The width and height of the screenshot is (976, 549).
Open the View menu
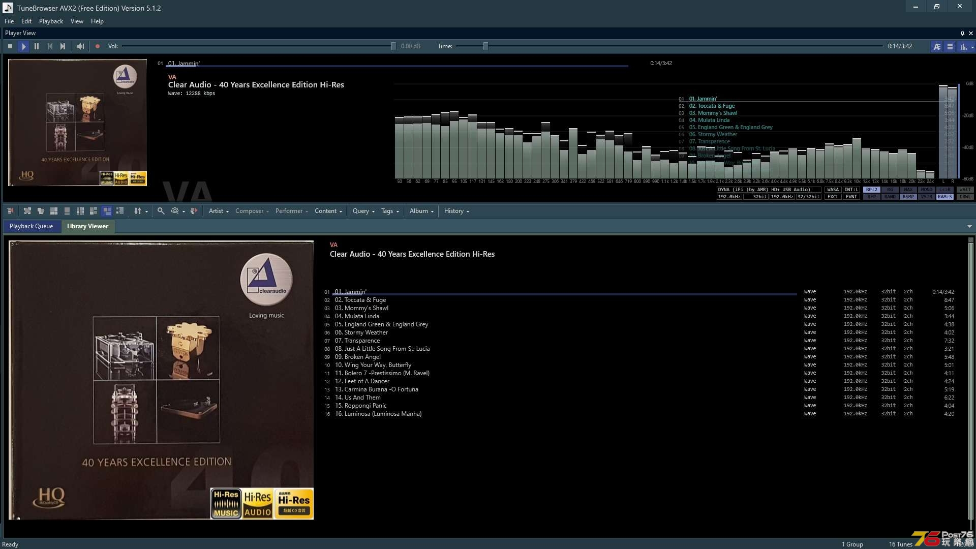pyautogui.click(x=77, y=21)
